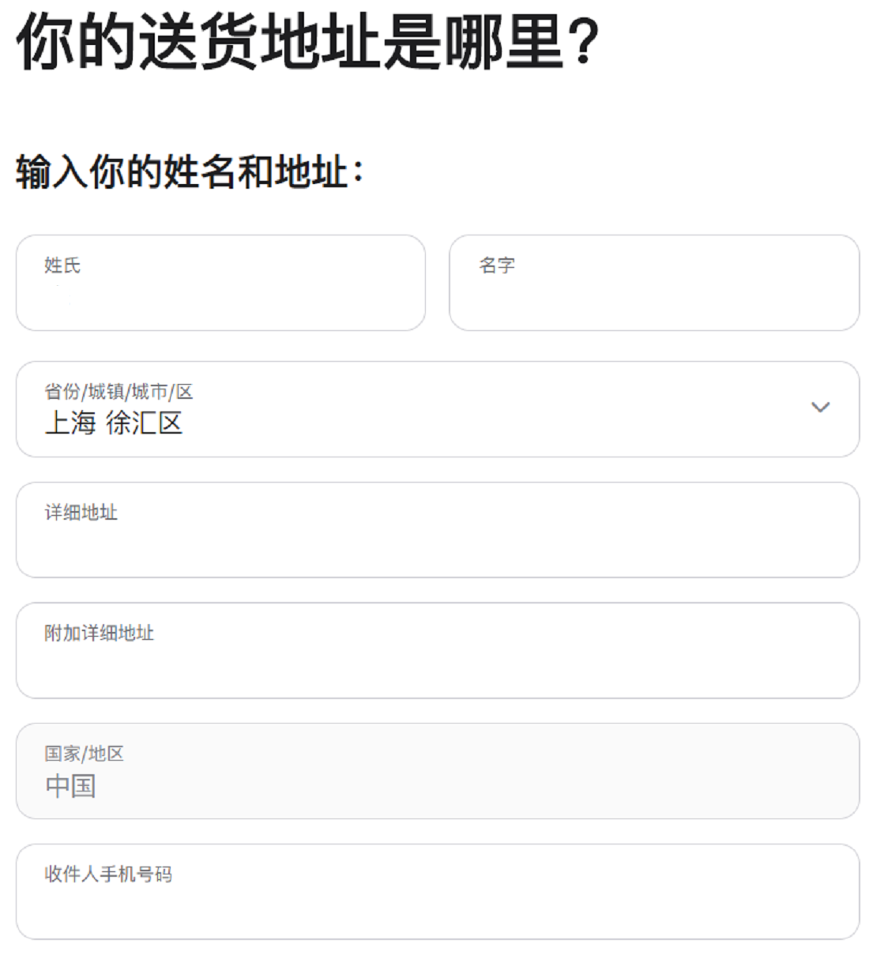Click the 姓氏 input field
869x959 pixels.
point(220,292)
